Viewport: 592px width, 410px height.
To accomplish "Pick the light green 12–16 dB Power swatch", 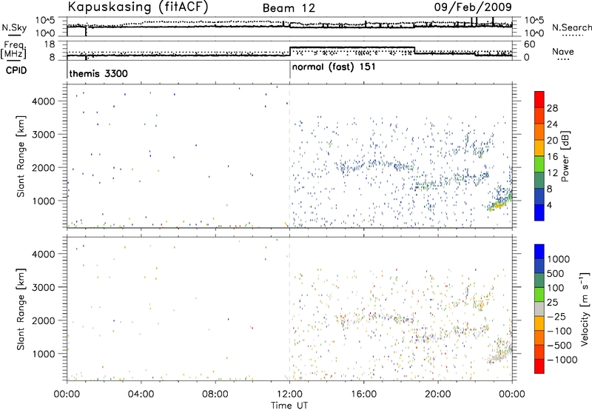I will point(539,164).
